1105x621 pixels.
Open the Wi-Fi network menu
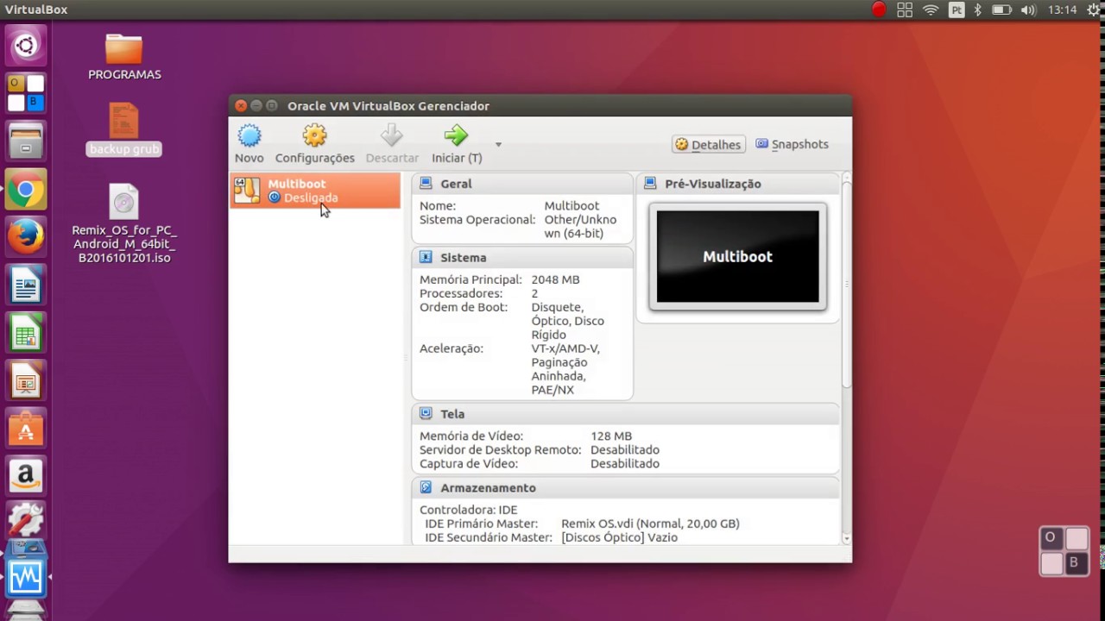931,10
